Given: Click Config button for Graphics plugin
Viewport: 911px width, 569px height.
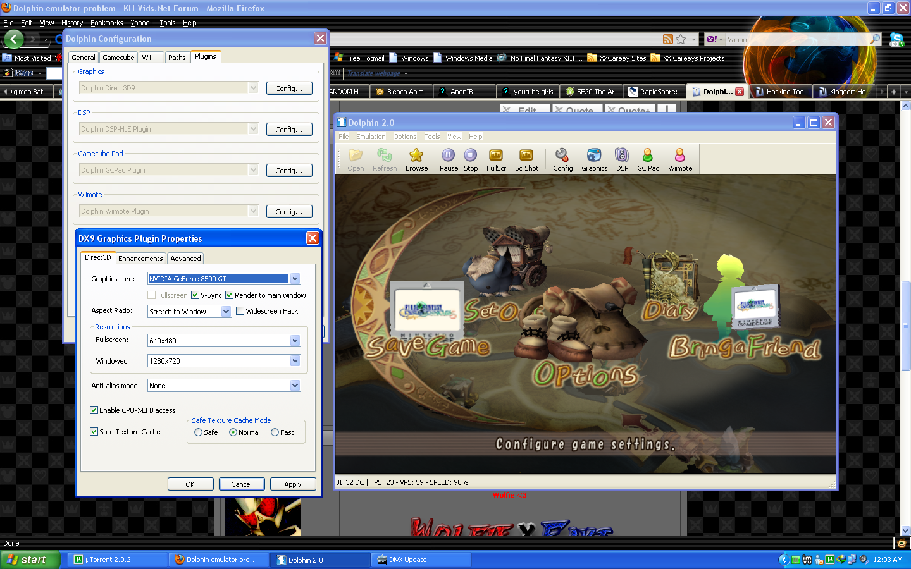Looking at the screenshot, I should click(x=289, y=89).
